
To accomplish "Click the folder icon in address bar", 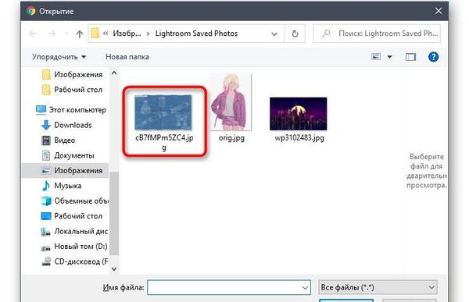I will (x=95, y=33).
